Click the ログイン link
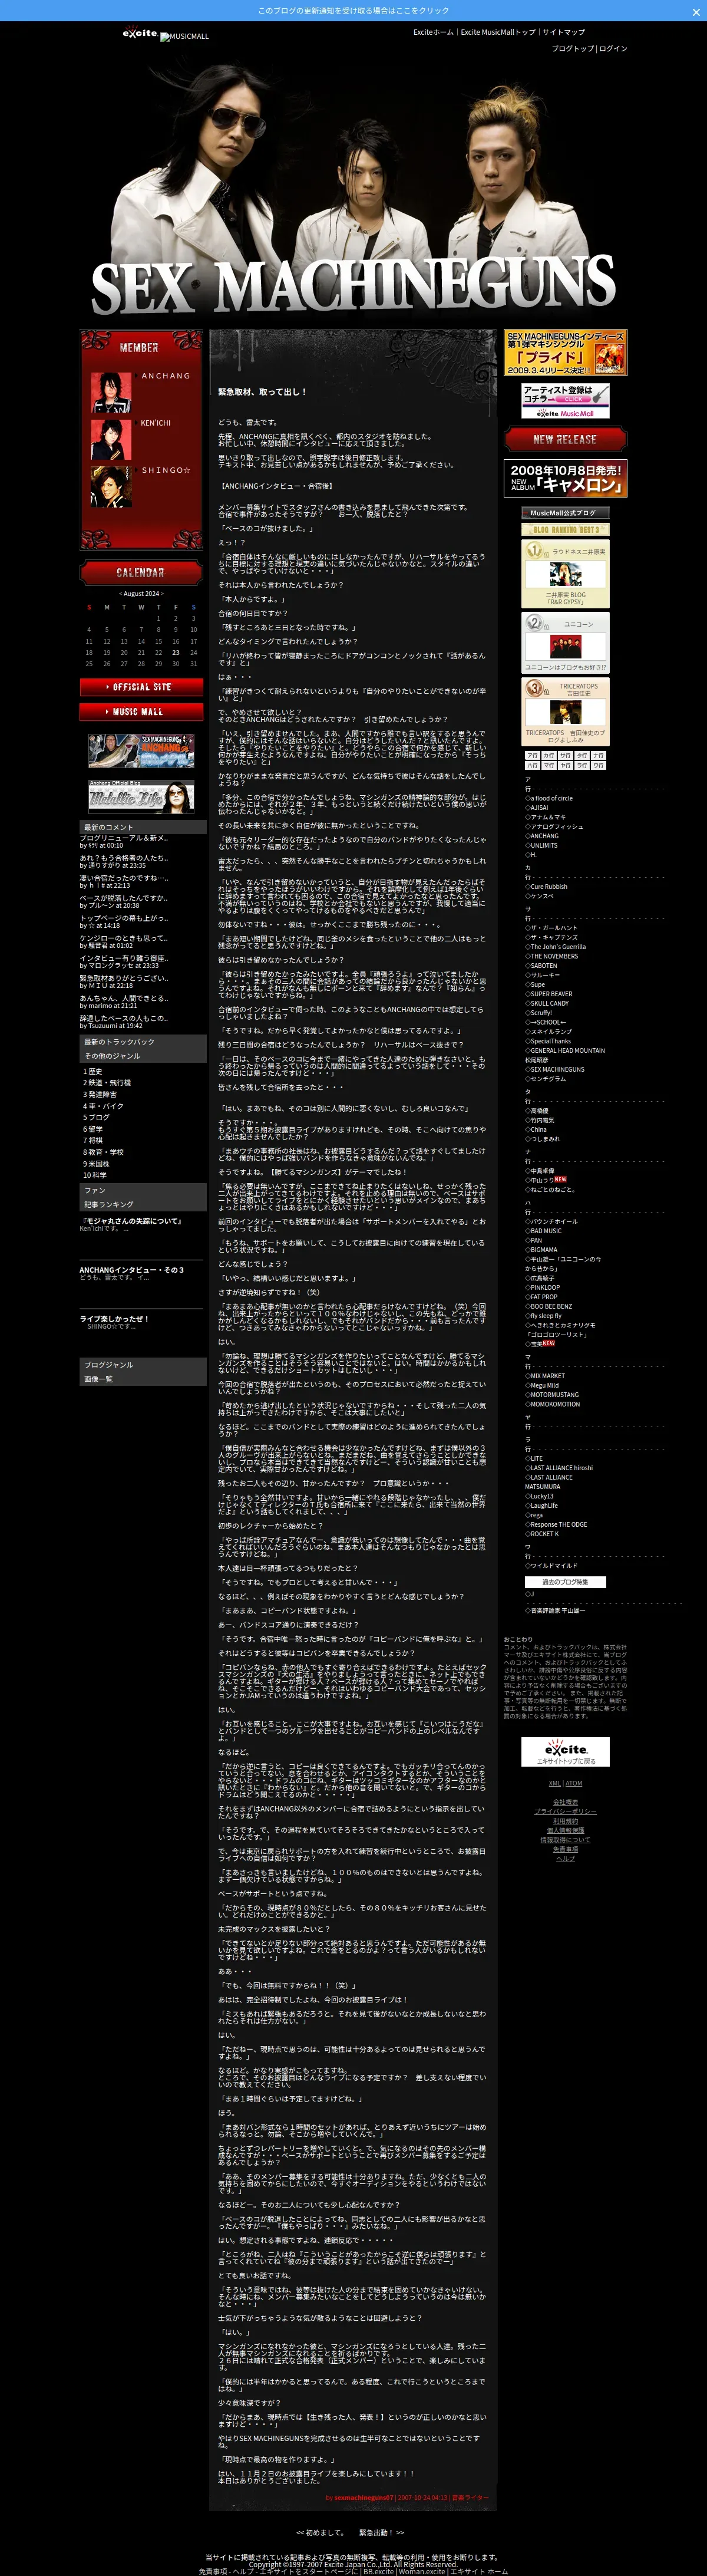Screen dimensions: 707x2576 point(613,48)
